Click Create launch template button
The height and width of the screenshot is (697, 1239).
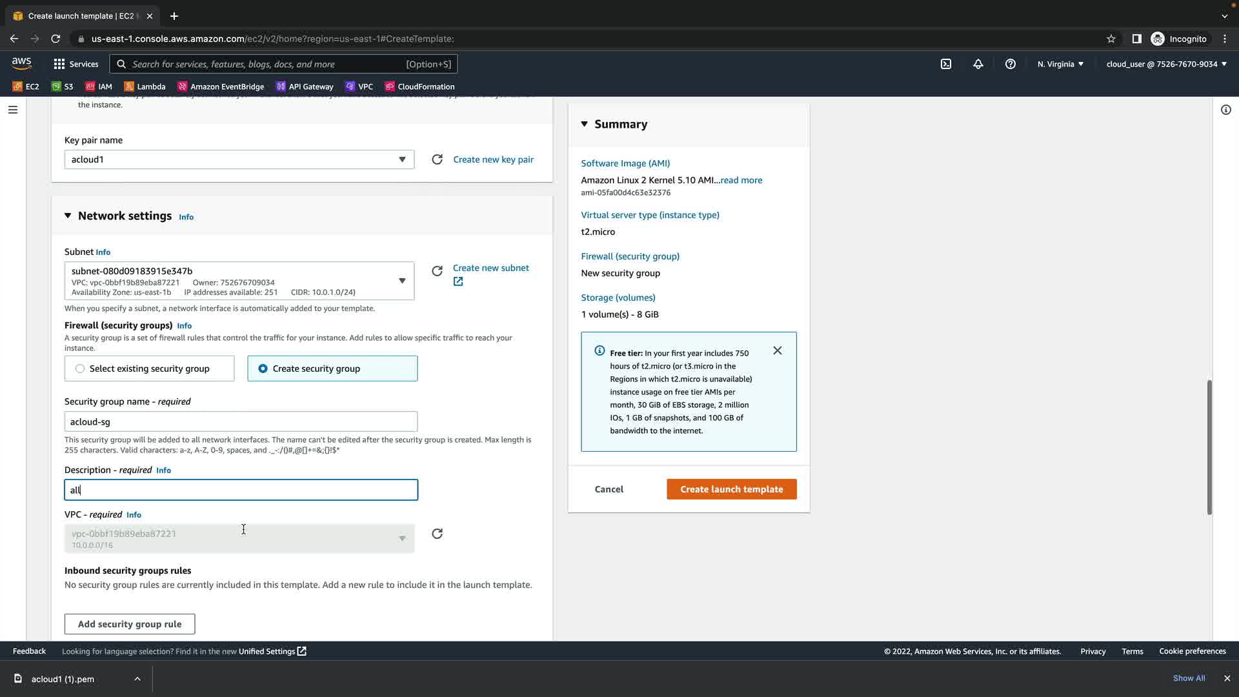click(x=731, y=489)
